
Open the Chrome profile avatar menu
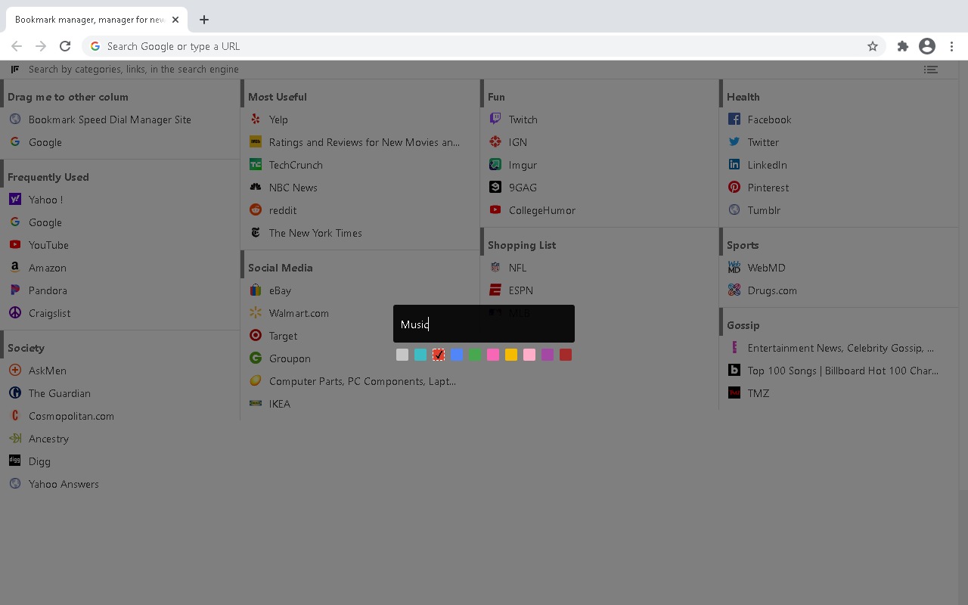[x=927, y=46]
